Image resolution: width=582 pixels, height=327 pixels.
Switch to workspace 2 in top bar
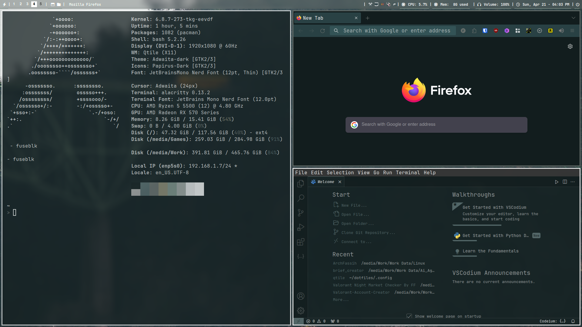[21, 4]
